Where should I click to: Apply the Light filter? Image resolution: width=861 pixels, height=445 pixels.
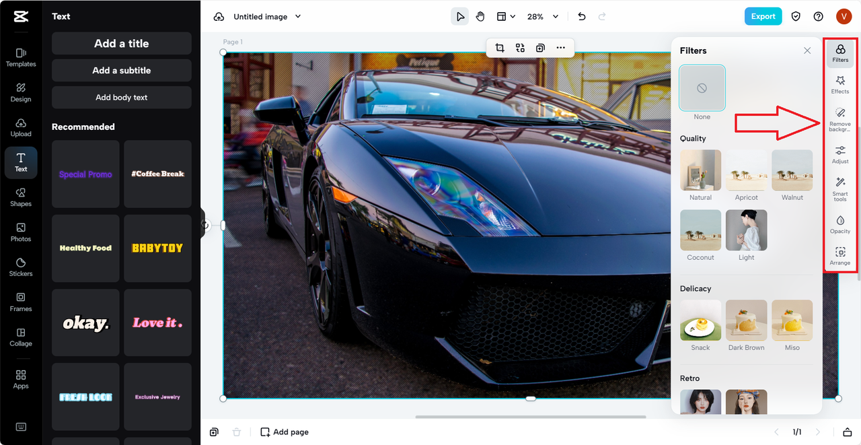(x=746, y=230)
